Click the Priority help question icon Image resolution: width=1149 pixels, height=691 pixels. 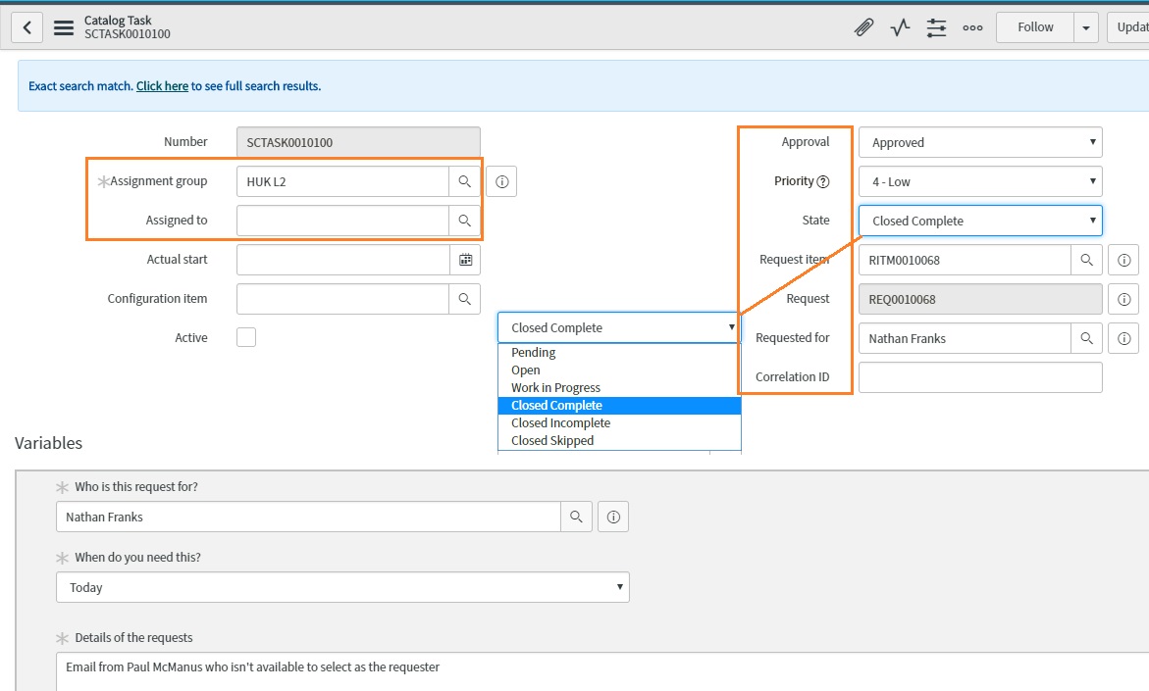point(823,181)
